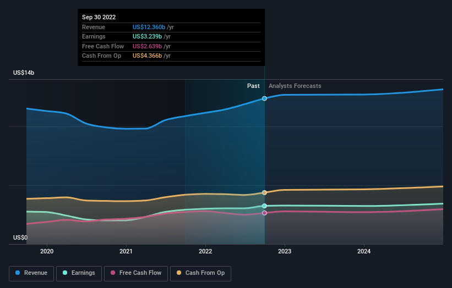The image size is (452, 288).
Task: Toggle the Earnings legend button
Action: (x=79, y=273)
